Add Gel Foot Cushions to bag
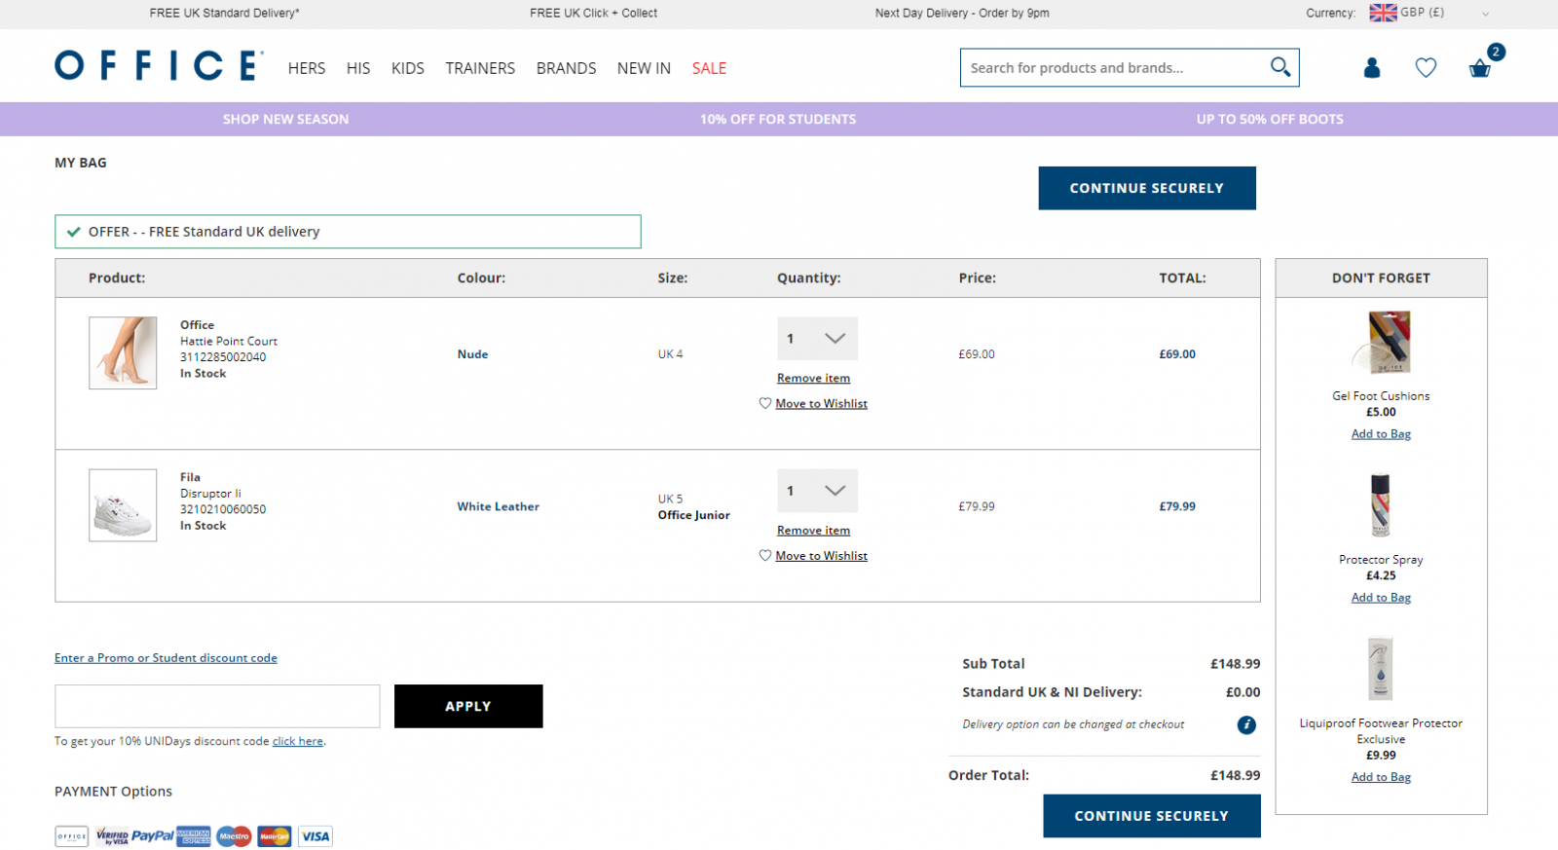 coord(1381,434)
